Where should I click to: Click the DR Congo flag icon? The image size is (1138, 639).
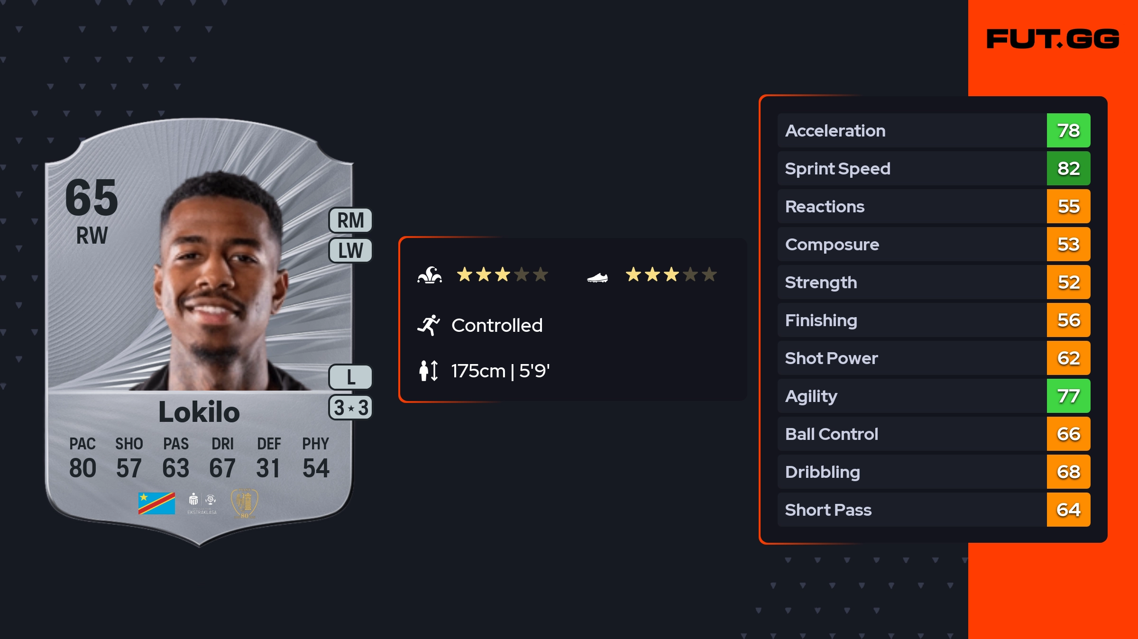click(x=156, y=503)
